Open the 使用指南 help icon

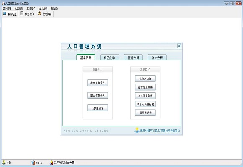pos(39,13)
